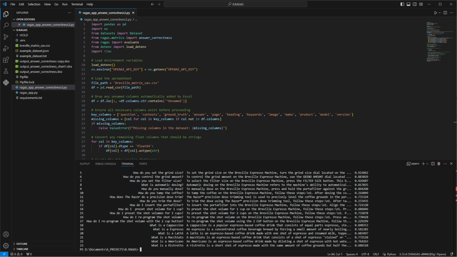Open the Terminal menu

click(x=77, y=4)
